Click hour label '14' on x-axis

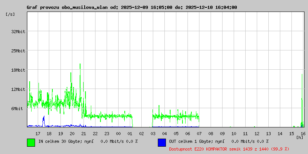[280, 134]
